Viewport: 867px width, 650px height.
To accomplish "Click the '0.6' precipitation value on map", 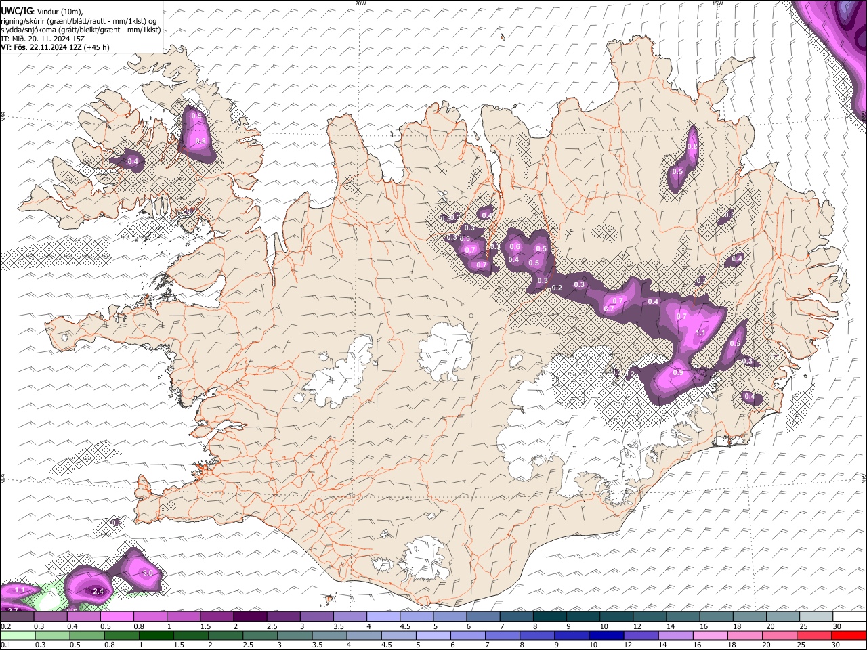I will [515, 246].
